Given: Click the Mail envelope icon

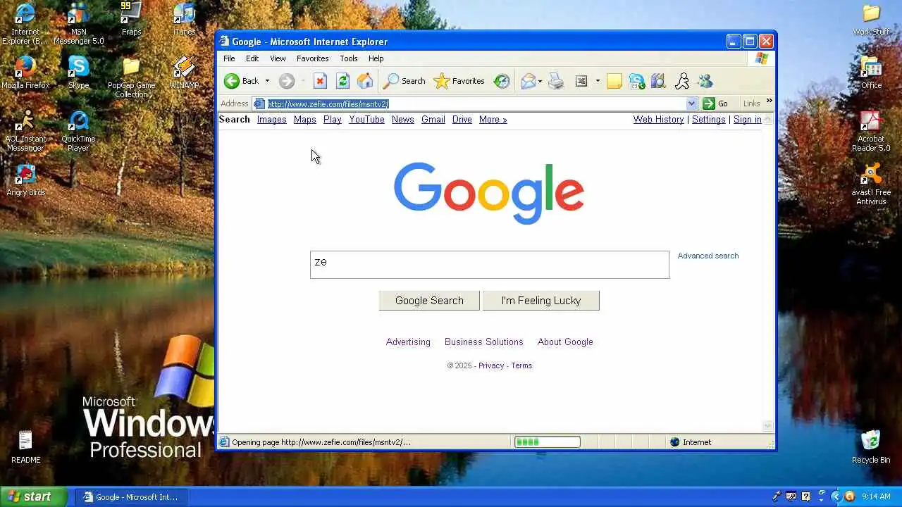Looking at the screenshot, I should pos(528,81).
